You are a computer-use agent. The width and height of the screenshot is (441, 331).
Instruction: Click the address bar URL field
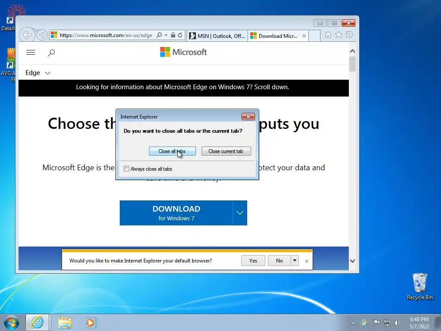106,35
